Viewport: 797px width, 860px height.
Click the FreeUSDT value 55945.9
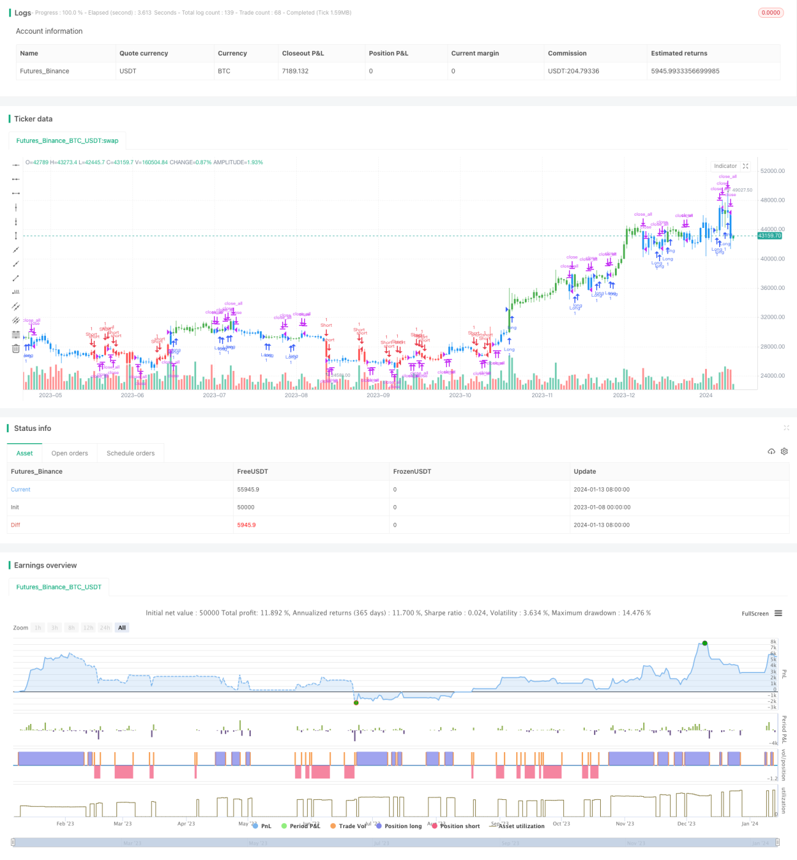coord(248,489)
